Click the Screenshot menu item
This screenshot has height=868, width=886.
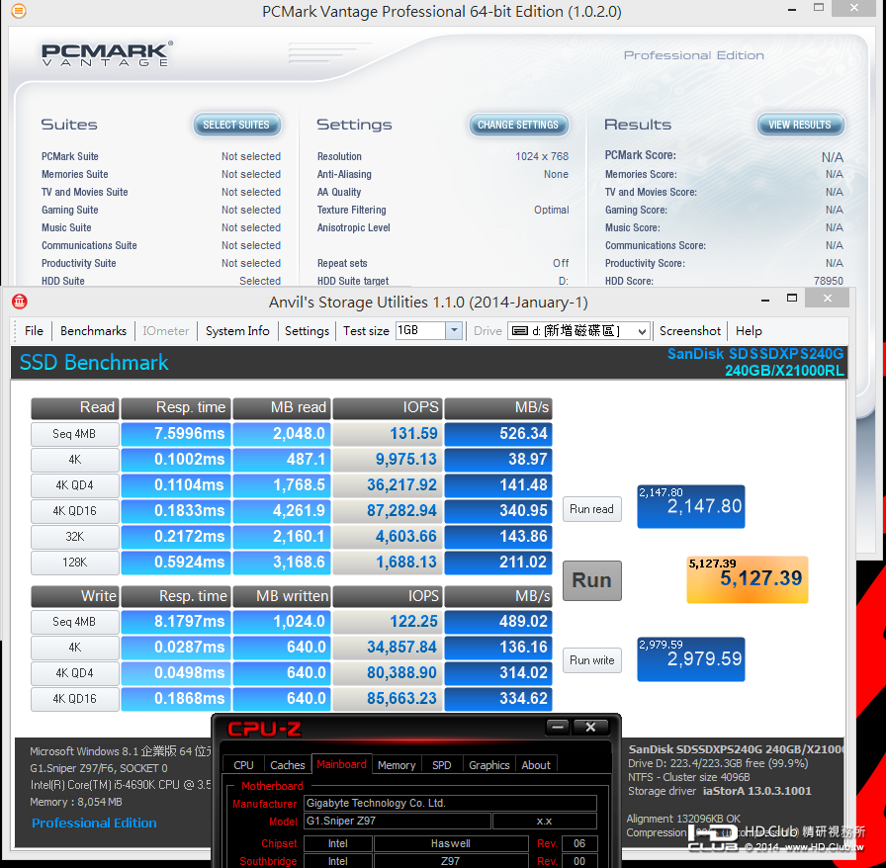coord(690,331)
